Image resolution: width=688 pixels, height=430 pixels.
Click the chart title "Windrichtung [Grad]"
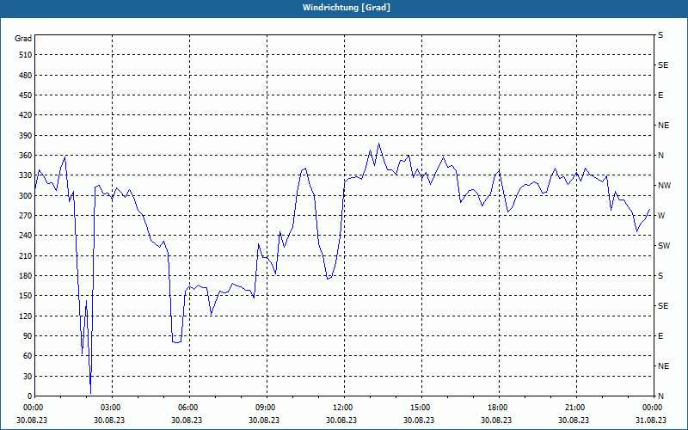(x=347, y=8)
